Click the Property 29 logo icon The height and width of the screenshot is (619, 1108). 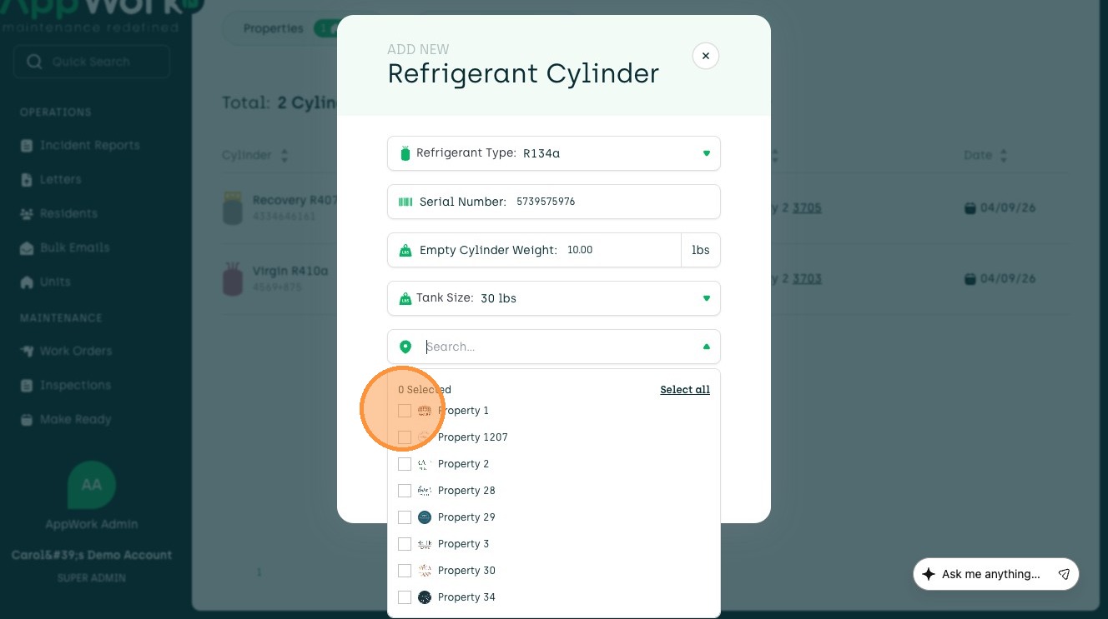pyautogui.click(x=425, y=517)
